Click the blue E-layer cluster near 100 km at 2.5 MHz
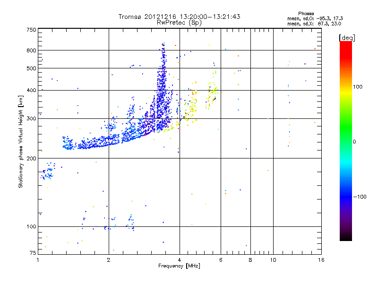 (x=131, y=223)
